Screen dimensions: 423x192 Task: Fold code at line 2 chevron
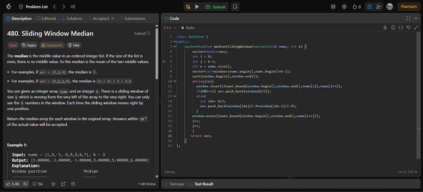pos(174,42)
